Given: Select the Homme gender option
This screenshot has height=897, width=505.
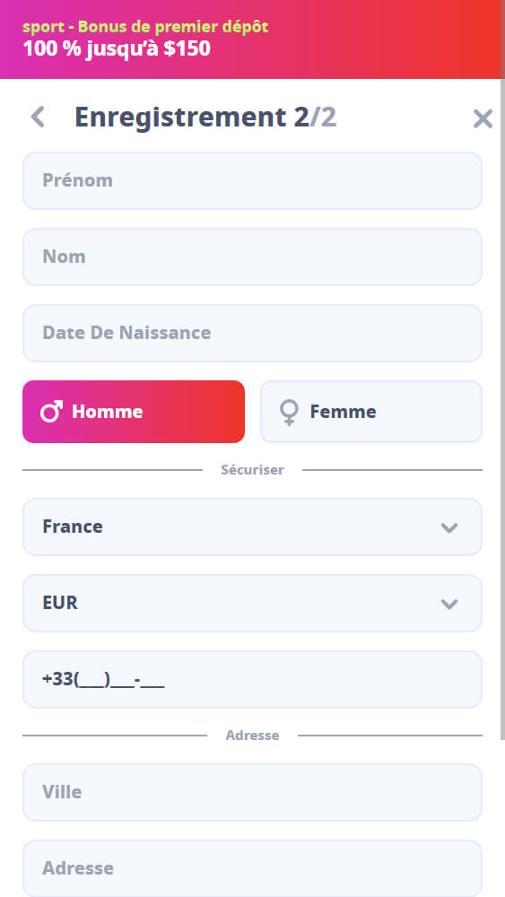Looking at the screenshot, I should point(134,412).
